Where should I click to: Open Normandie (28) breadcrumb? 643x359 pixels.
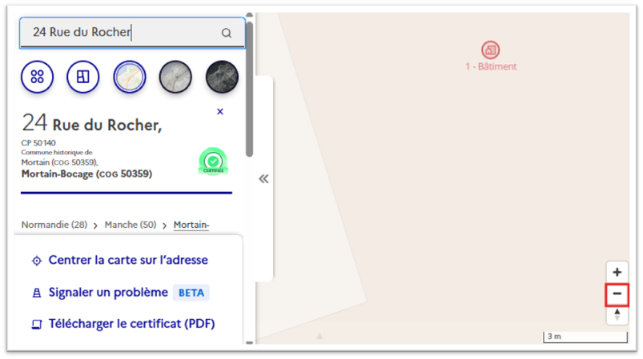click(54, 225)
